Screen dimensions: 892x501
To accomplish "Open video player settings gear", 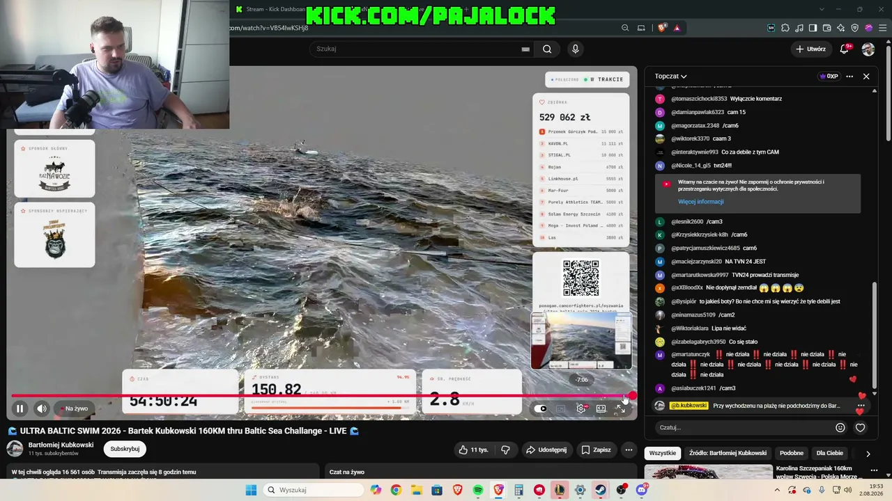I will [581, 408].
